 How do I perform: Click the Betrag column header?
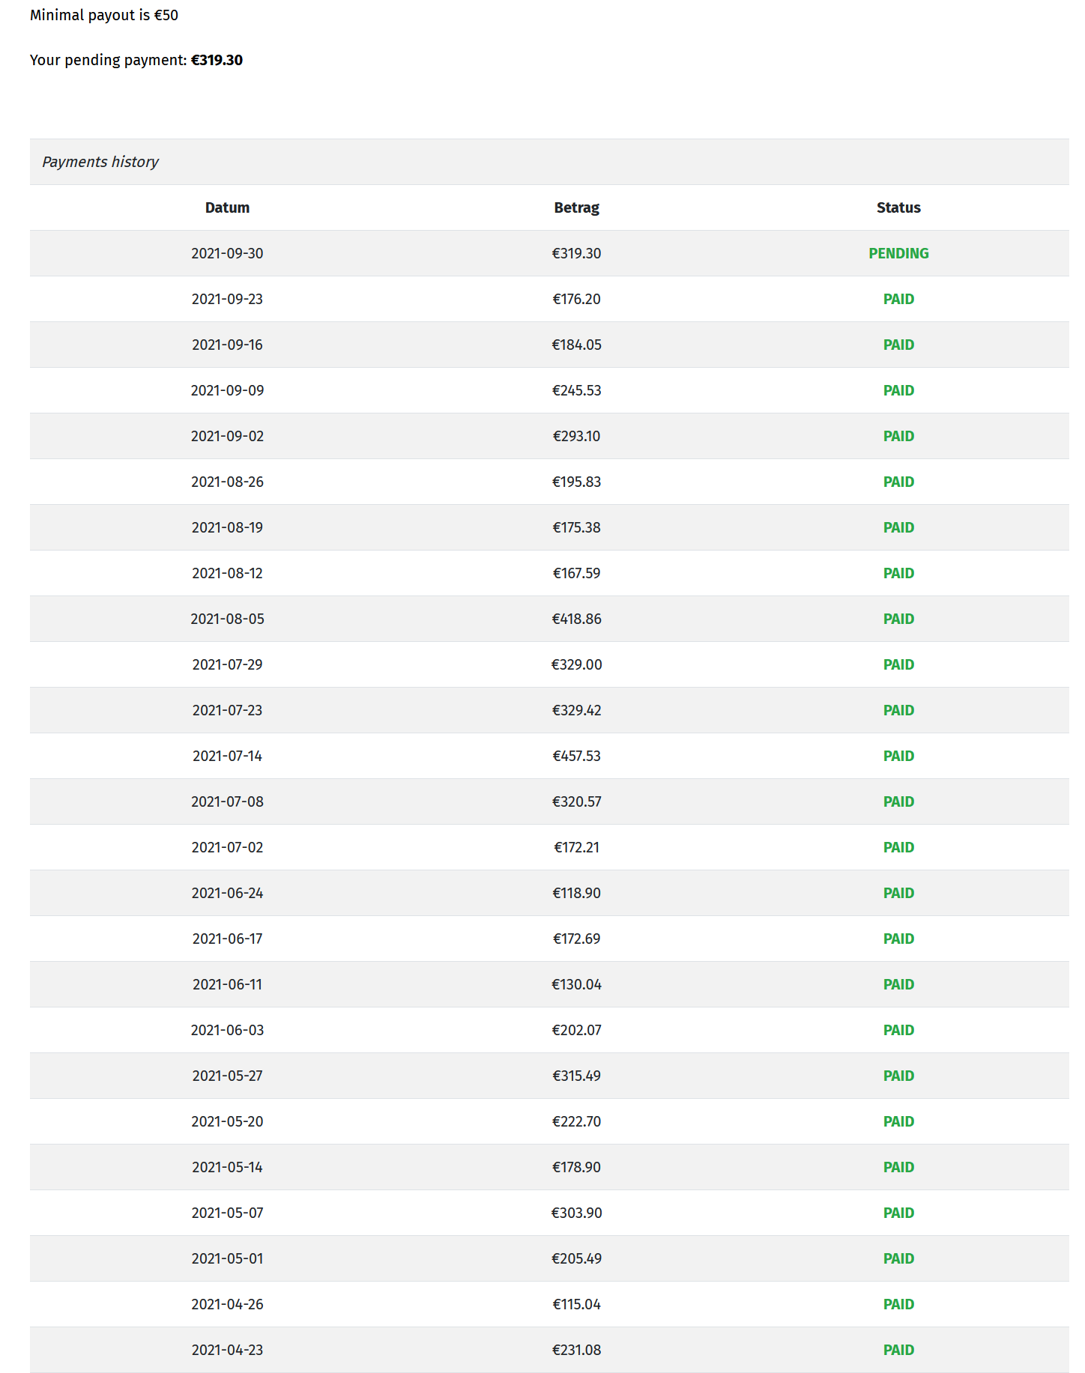[x=576, y=207]
